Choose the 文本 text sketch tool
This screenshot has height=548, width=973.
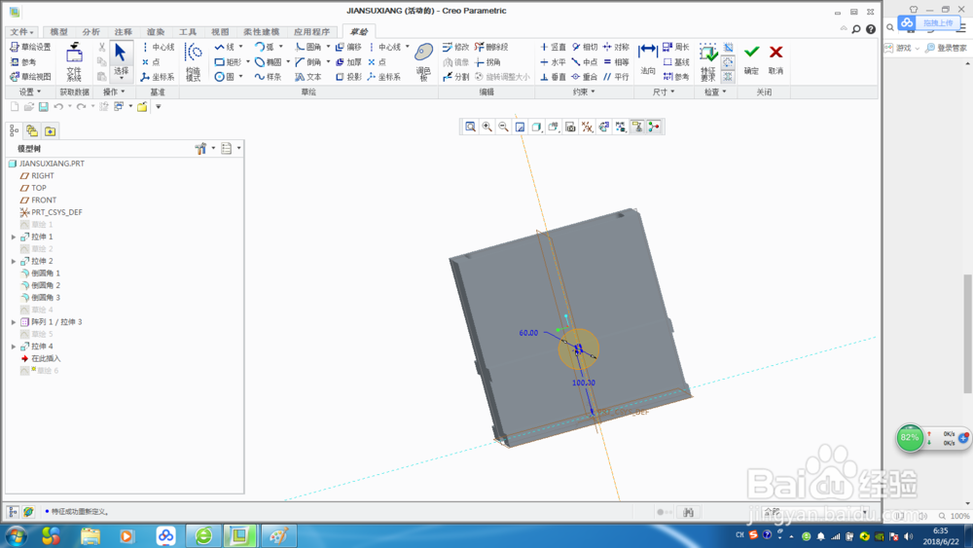tap(308, 77)
